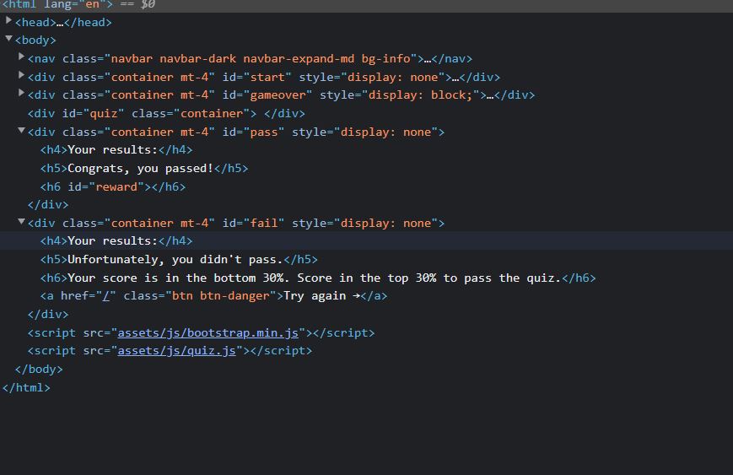This screenshot has height=475, width=733.
Task: Click the href "/" link value
Action: click(x=105, y=296)
